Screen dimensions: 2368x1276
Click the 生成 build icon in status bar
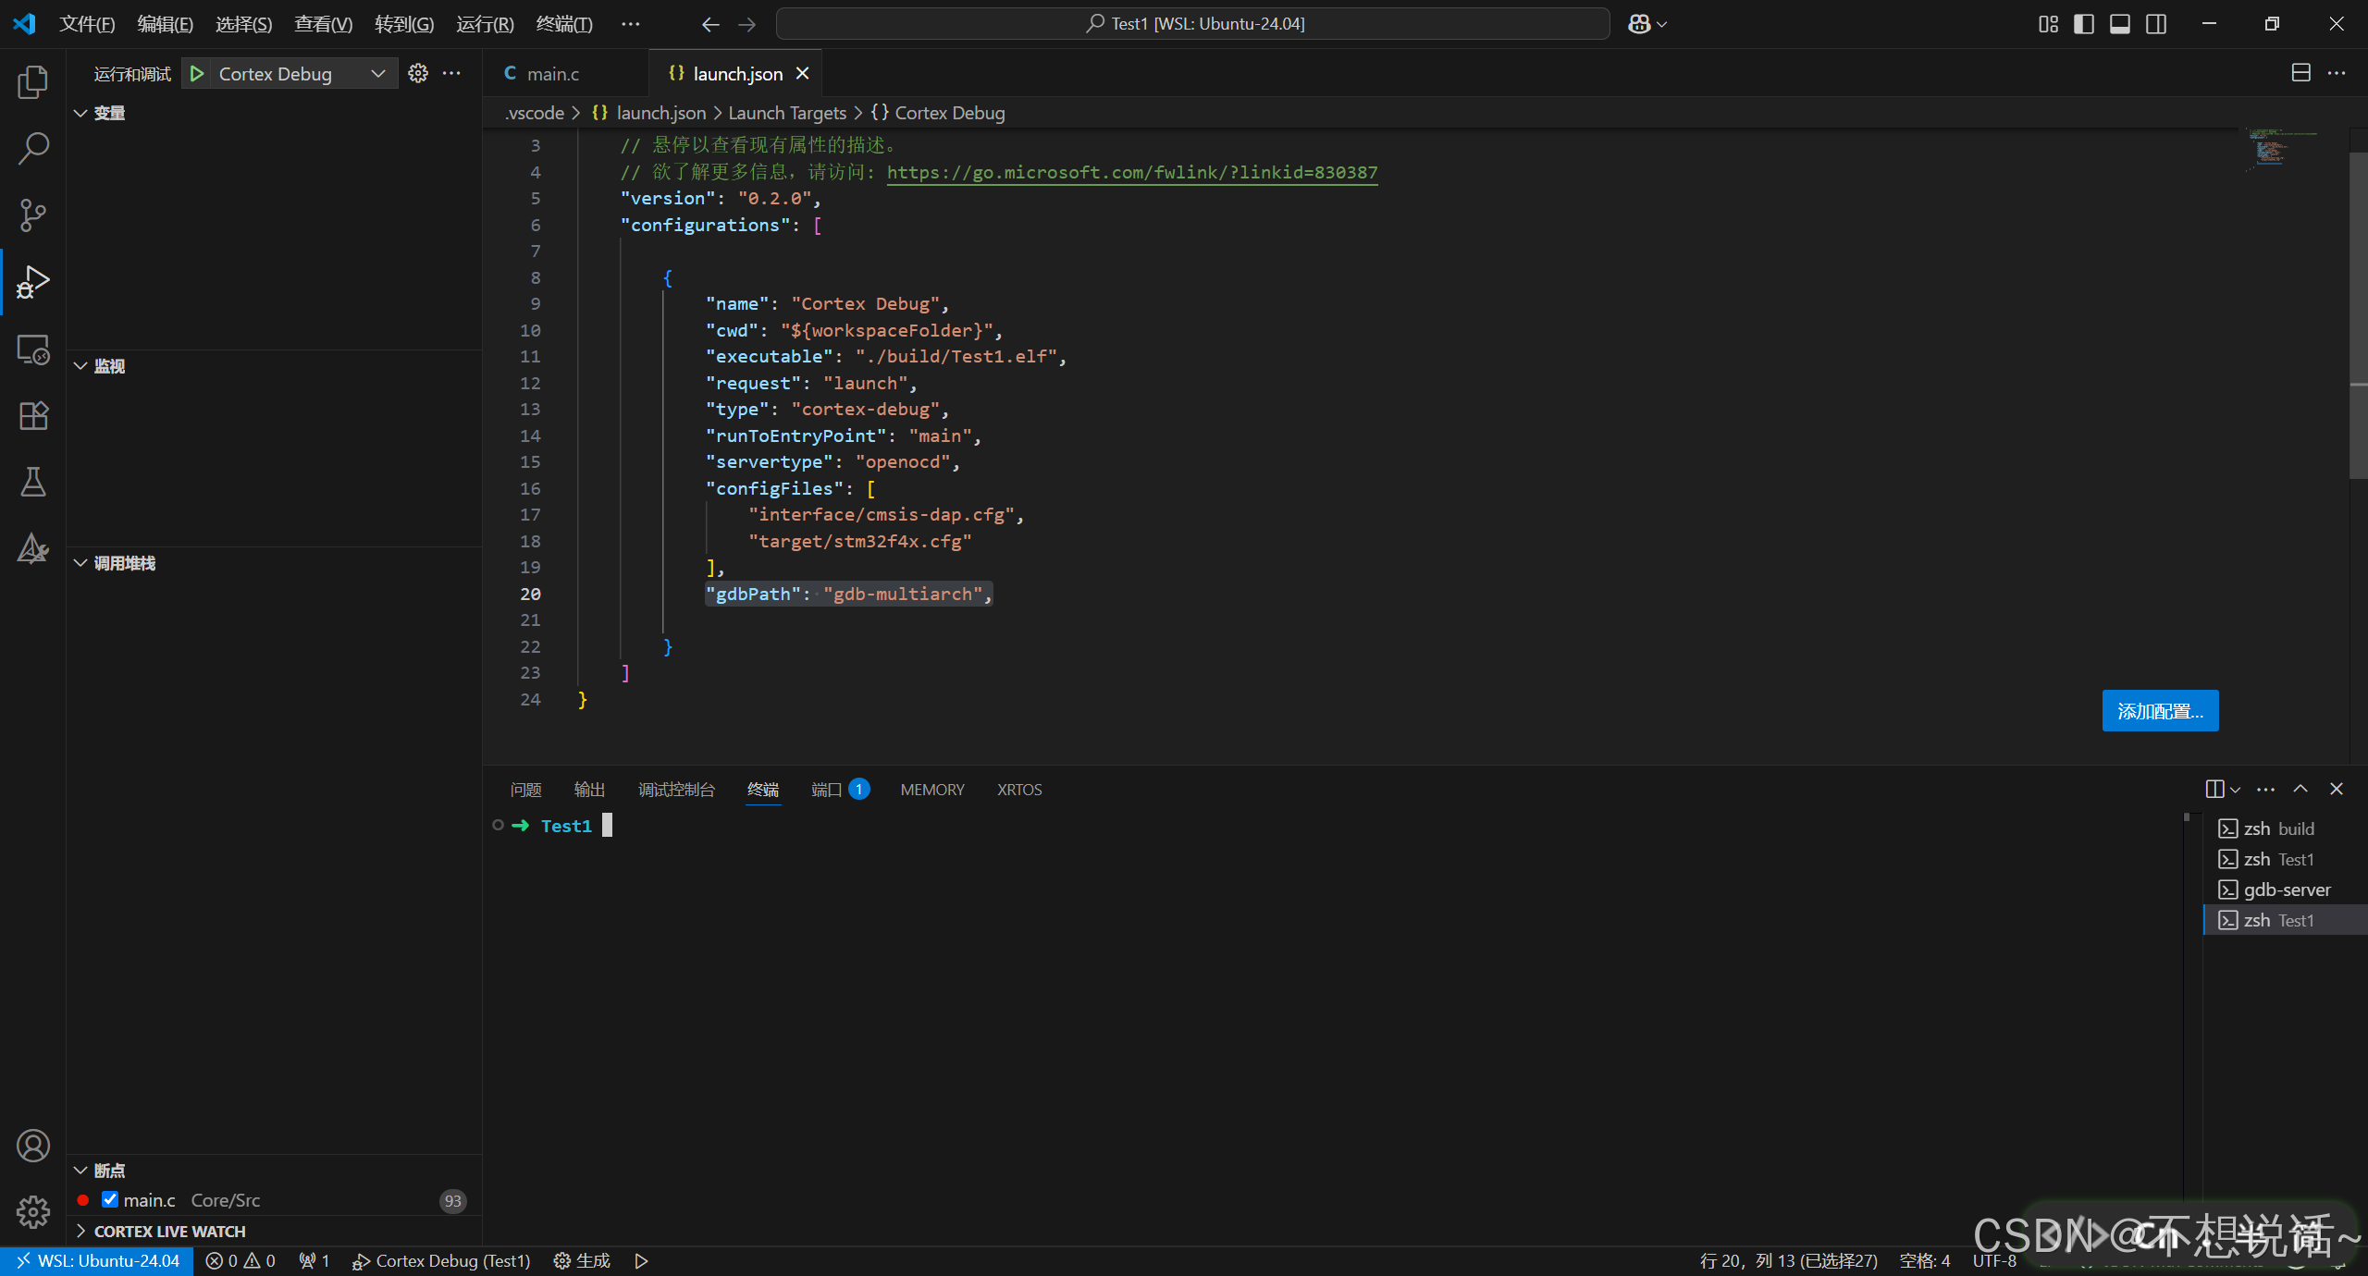pyautogui.click(x=581, y=1260)
